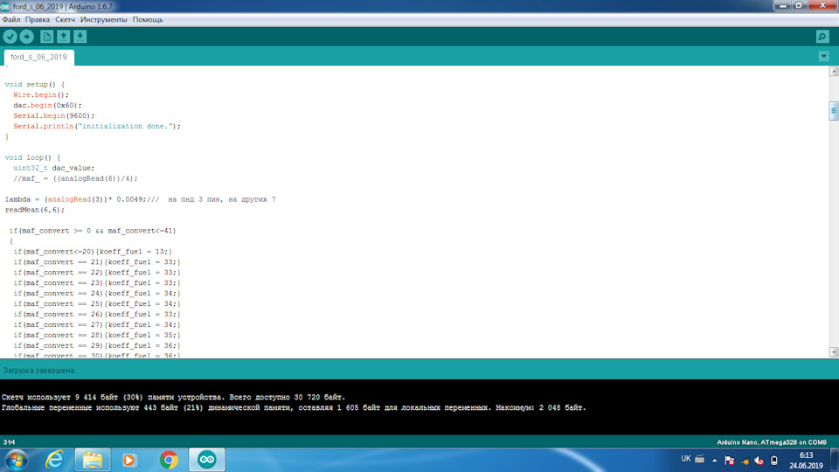Viewport: 839px width, 472px height.
Task: Open the Файл menu
Action: click(10, 19)
